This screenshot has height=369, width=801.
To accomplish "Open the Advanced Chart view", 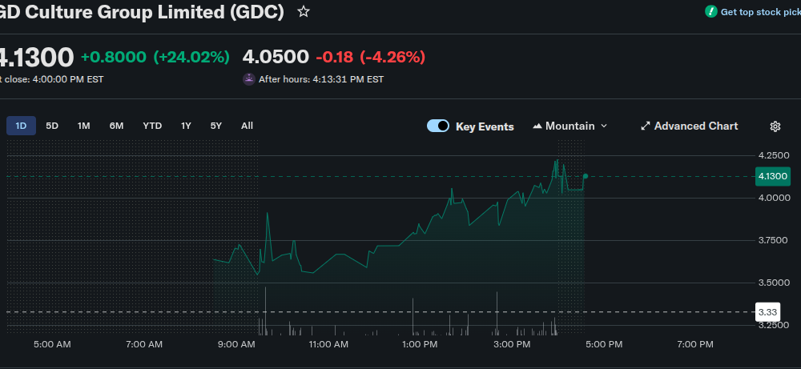I will tap(689, 126).
